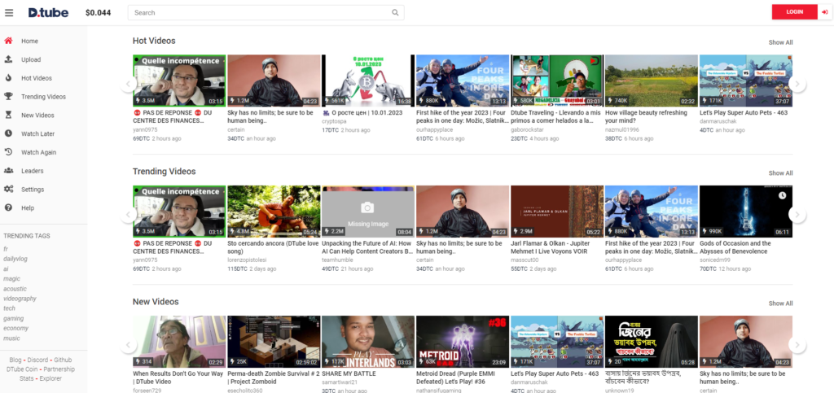Open the Missing Image video thumbnail
The height and width of the screenshot is (393, 834).
(368, 212)
